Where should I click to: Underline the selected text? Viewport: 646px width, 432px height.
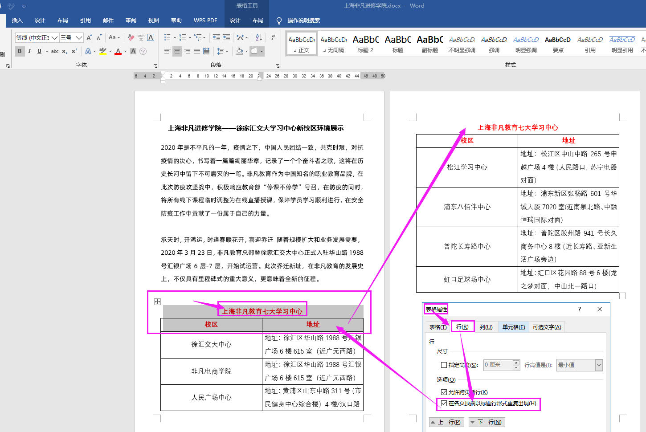click(x=39, y=51)
